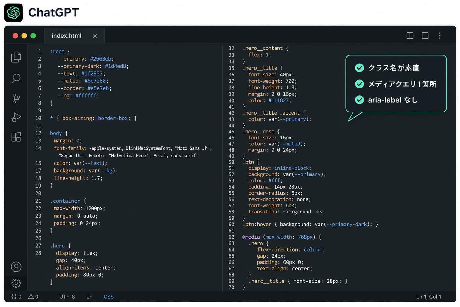The image size is (460, 307).
Task: Select the CSS language mode
Action: tap(108, 297)
